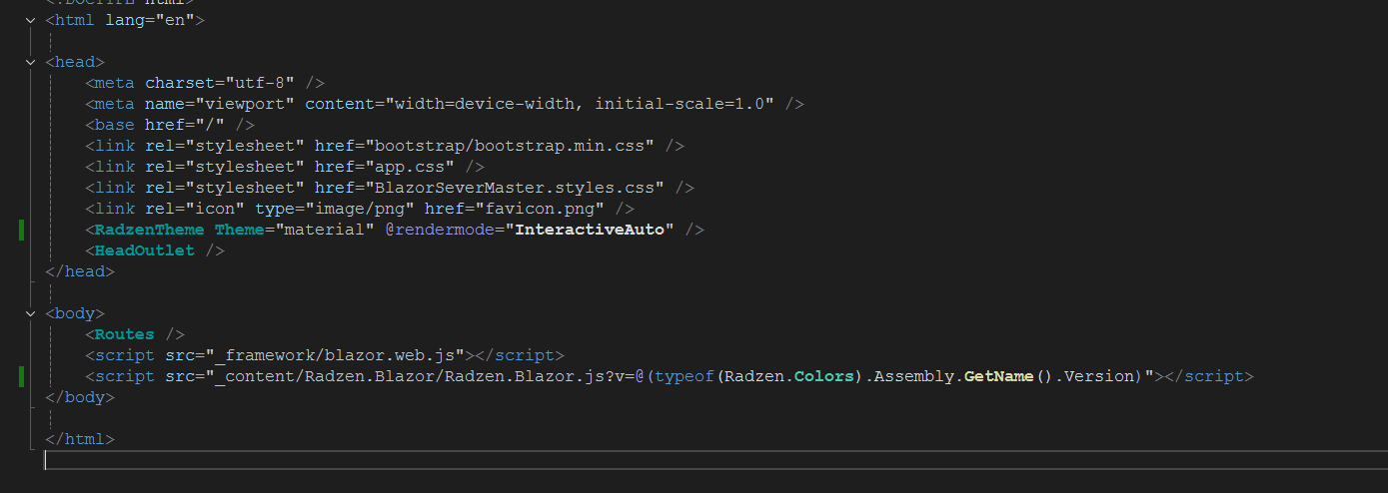The width and height of the screenshot is (1388, 493).
Task: Click the HeadOutlet component tag
Action: 145,250
